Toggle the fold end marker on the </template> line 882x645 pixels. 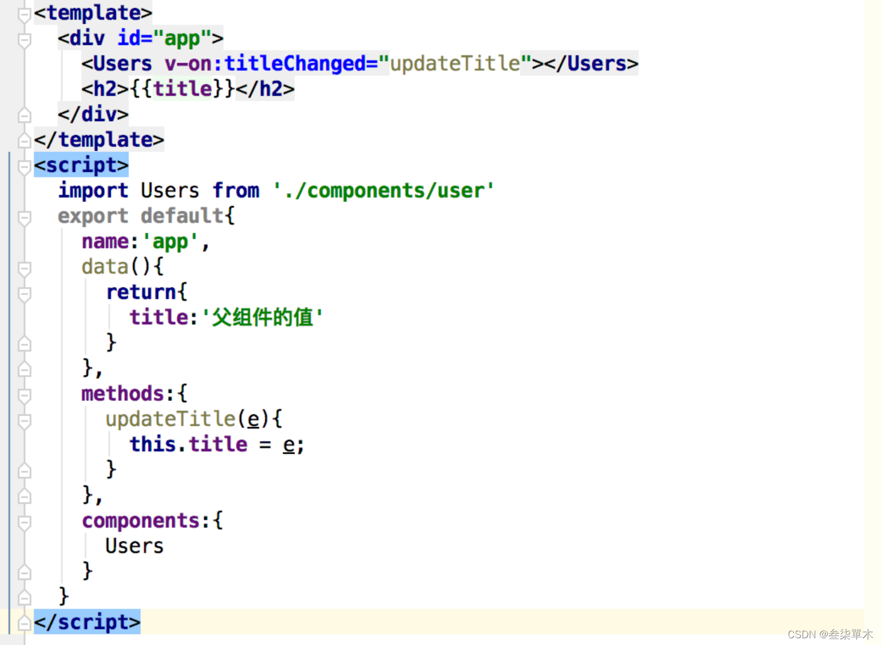point(24,141)
